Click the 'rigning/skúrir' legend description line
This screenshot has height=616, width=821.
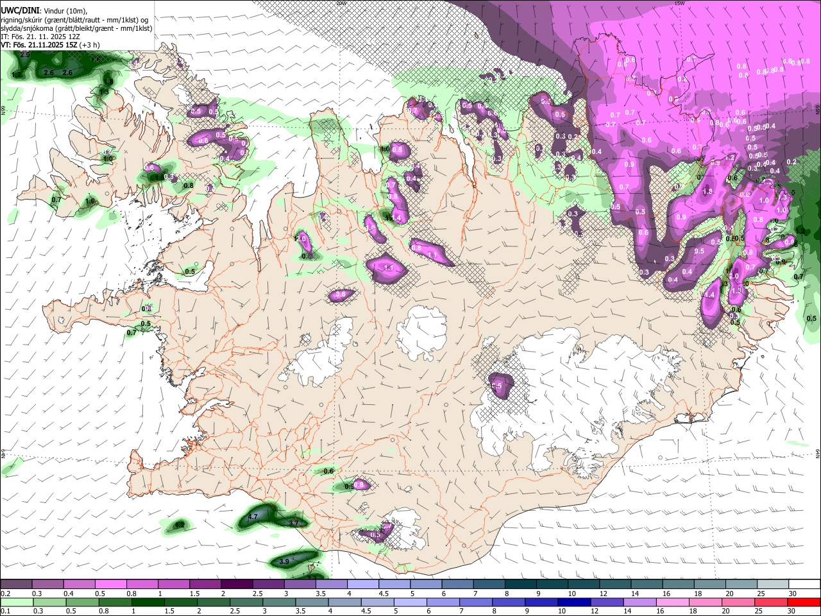74,20
